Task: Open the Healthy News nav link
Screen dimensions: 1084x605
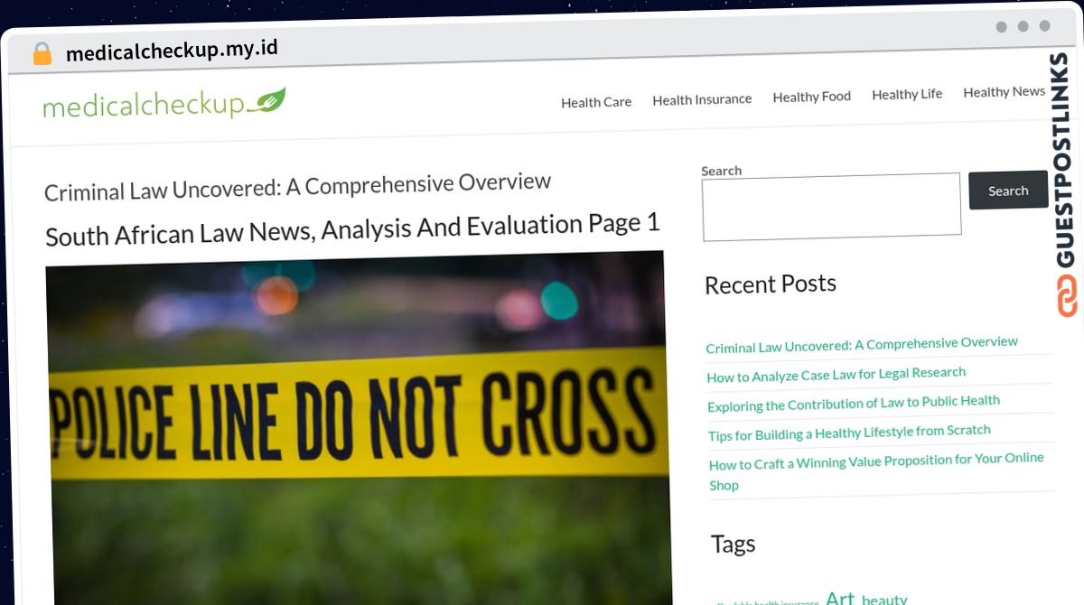Action: pyautogui.click(x=1004, y=92)
